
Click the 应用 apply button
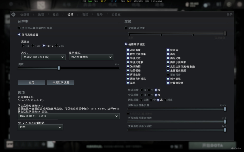point(31,82)
